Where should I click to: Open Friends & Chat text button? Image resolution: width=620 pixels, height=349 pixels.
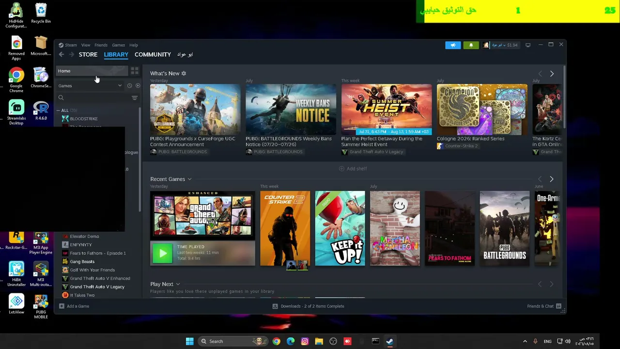(x=540, y=306)
